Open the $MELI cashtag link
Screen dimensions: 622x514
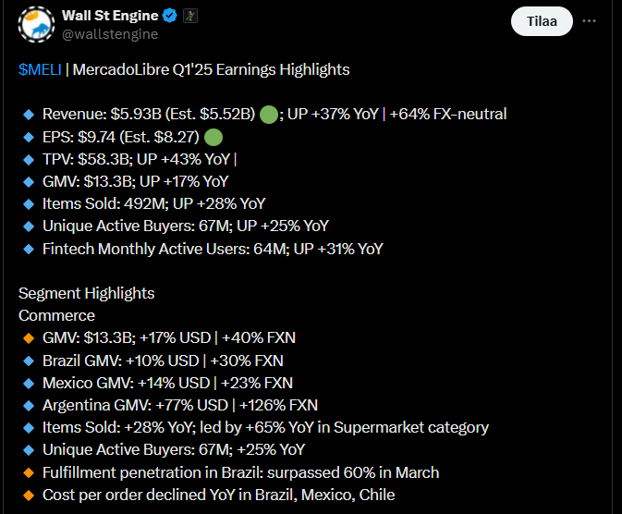[40, 69]
